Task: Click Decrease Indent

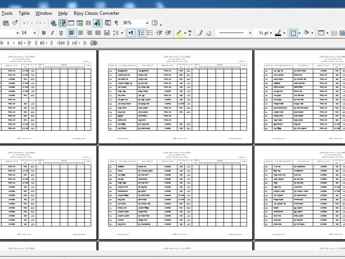Action: click(159, 33)
